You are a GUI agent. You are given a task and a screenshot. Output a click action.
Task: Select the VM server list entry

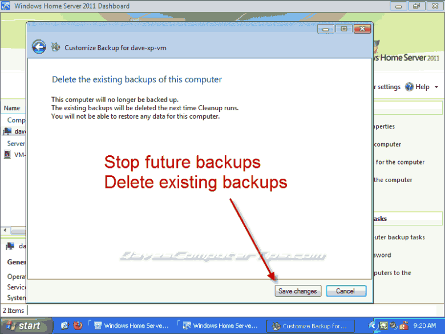(x=14, y=155)
